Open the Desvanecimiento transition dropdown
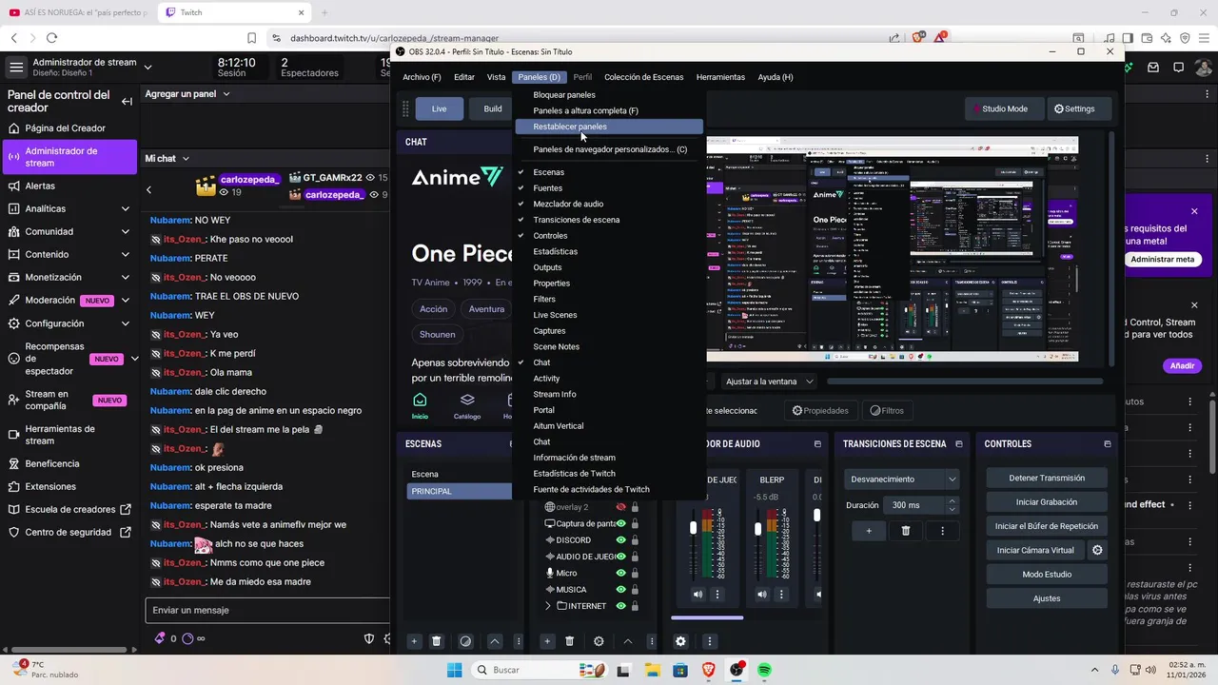The image size is (1218, 685). (x=901, y=479)
